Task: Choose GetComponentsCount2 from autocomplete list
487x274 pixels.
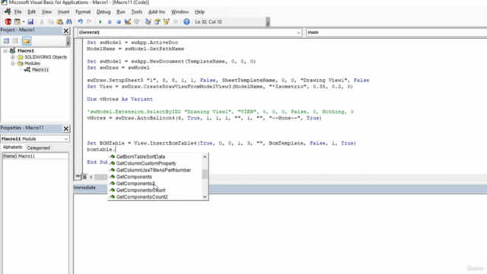Action: [x=142, y=197]
